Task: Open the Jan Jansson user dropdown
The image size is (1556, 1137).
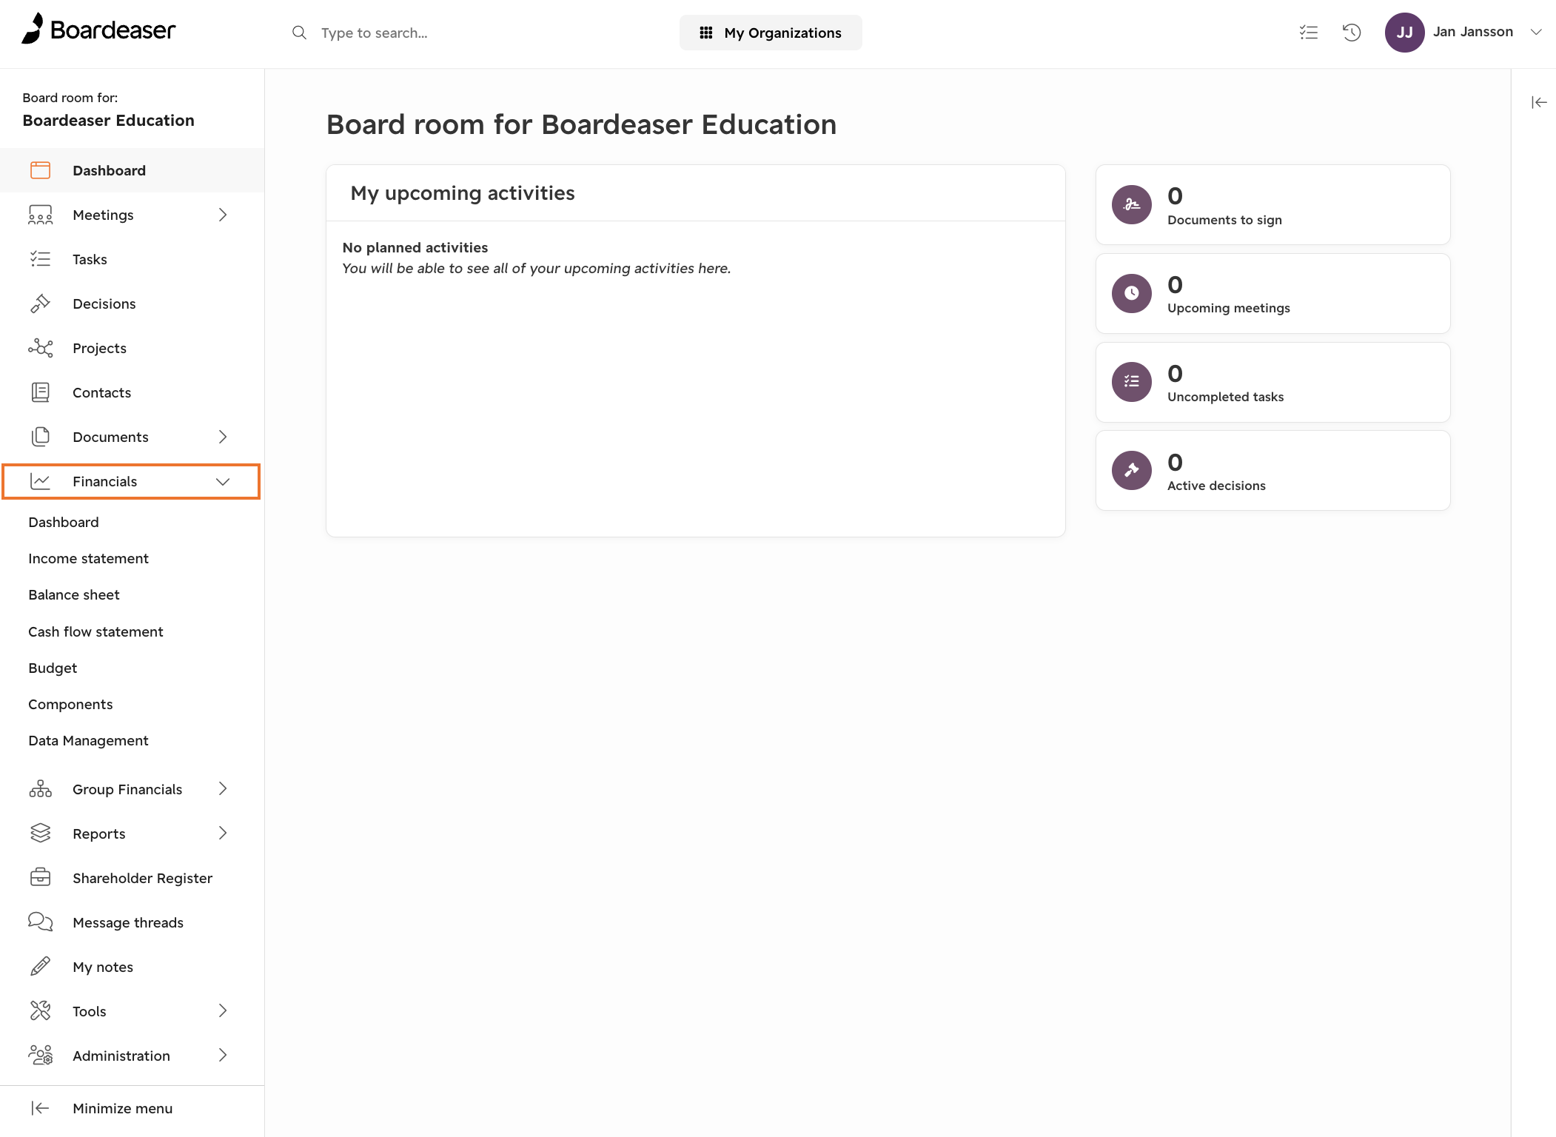Action: click(x=1464, y=33)
